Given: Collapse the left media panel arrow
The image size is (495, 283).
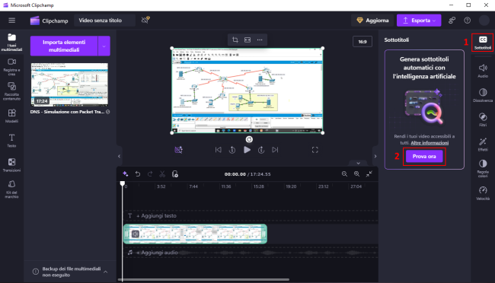Looking at the screenshot, I should 119,156.
